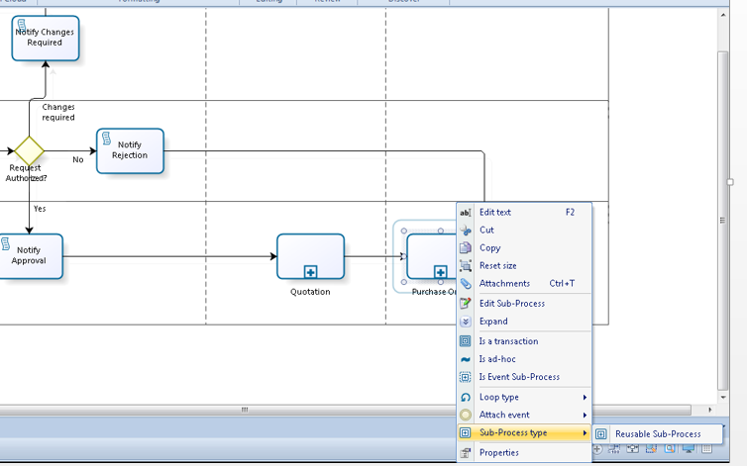This screenshot has height=466, width=747.
Task: Open the Sub-Process type submenu arrow
Action: click(x=585, y=432)
